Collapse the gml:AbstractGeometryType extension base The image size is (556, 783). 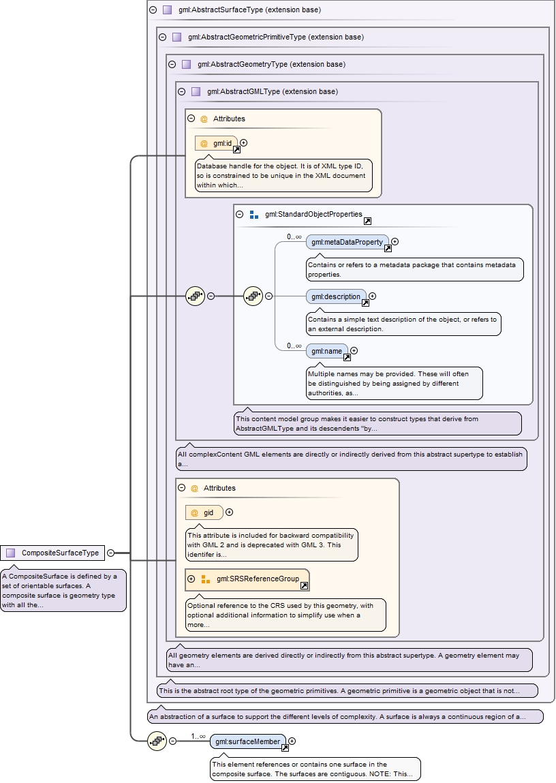172,65
